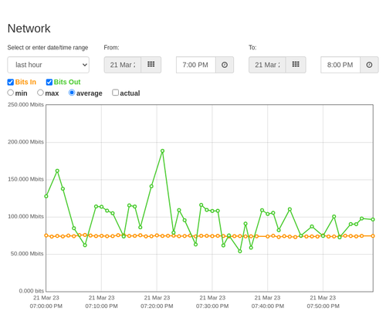Click the From: label
386x311 pixels.
click(x=111, y=48)
